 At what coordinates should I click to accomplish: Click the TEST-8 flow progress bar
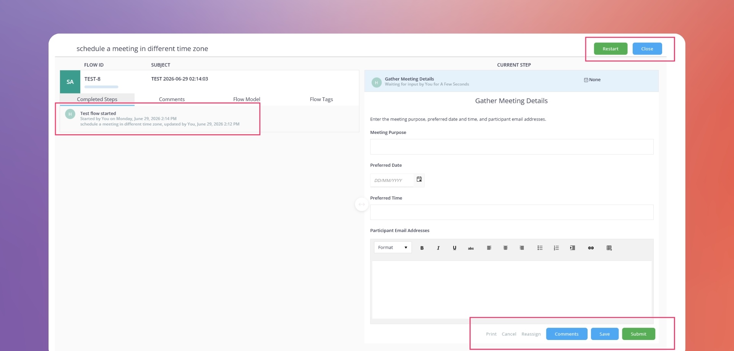click(101, 87)
